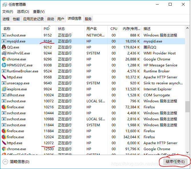Click the Task Manager title bar icon
191x169 pixels.
[x=5, y=5]
